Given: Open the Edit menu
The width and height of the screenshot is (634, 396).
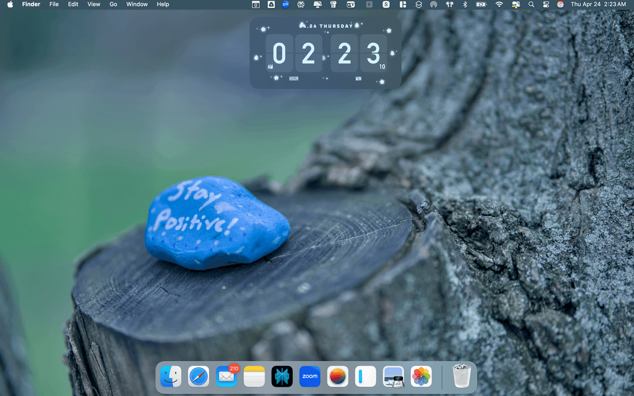Looking at the screenshot, I should tap(73, 4).
